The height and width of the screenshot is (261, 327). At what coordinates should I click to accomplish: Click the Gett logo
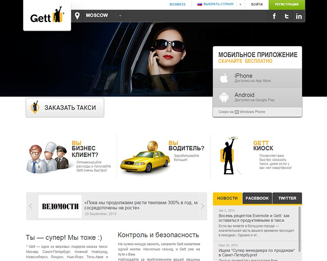47,15
